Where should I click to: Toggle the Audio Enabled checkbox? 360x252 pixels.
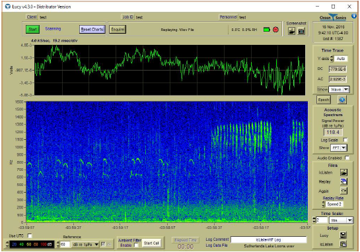[347, 158]
